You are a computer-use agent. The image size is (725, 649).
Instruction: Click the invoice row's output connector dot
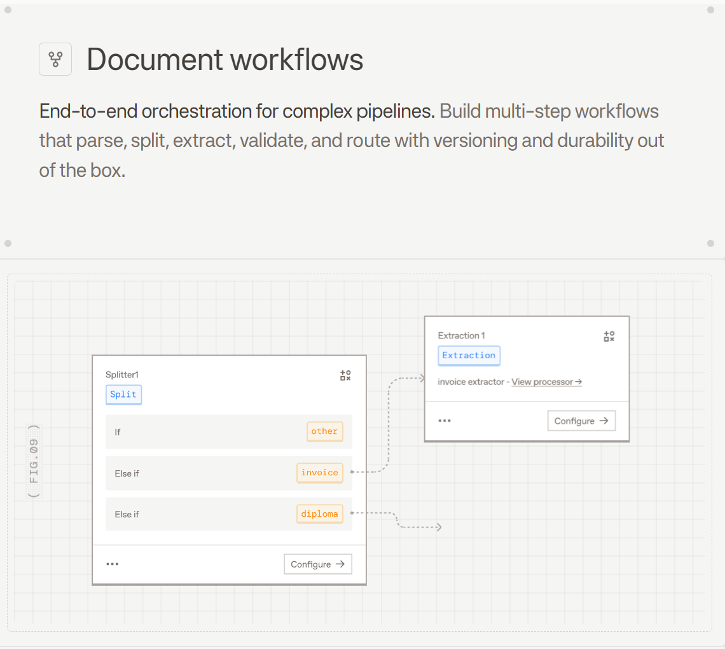[x=352, y=472]
